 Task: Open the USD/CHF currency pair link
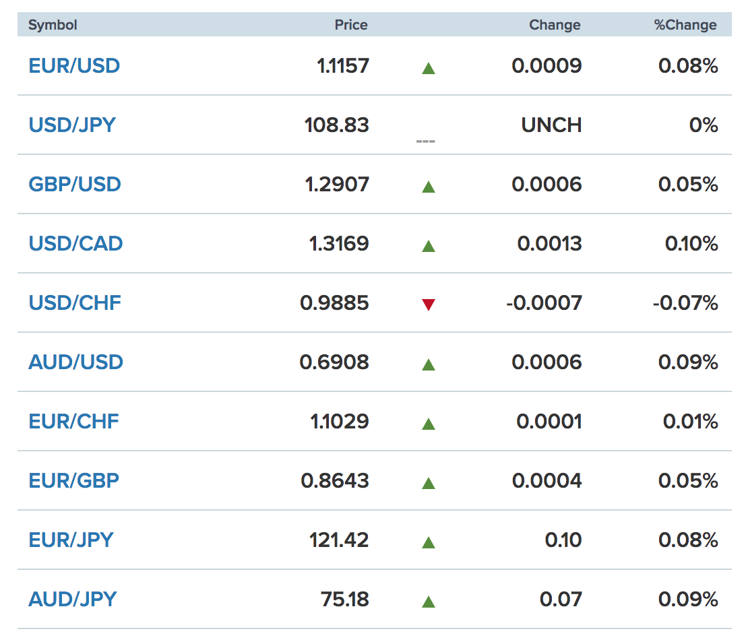pos(75,303)
